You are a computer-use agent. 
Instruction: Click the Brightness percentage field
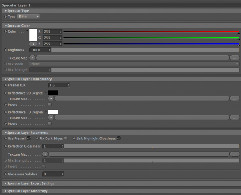point(39,50)
